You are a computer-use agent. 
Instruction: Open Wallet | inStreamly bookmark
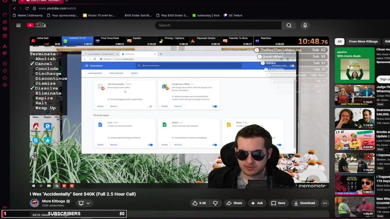27,15
